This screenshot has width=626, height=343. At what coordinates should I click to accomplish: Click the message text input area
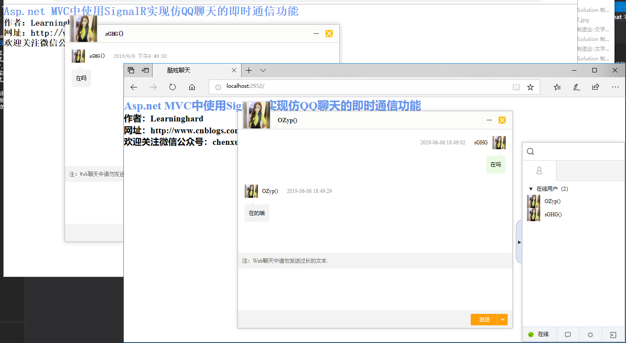375,289
